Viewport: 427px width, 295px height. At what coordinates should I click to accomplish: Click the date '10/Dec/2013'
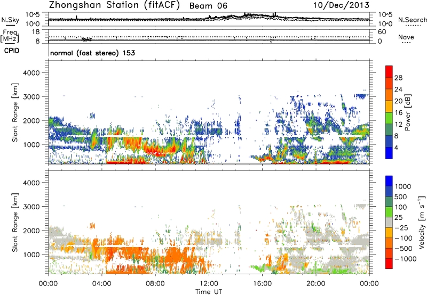click(x=341, y=5)
